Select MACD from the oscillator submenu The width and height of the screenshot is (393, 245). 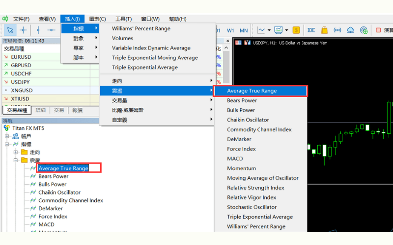coord(235,159)
